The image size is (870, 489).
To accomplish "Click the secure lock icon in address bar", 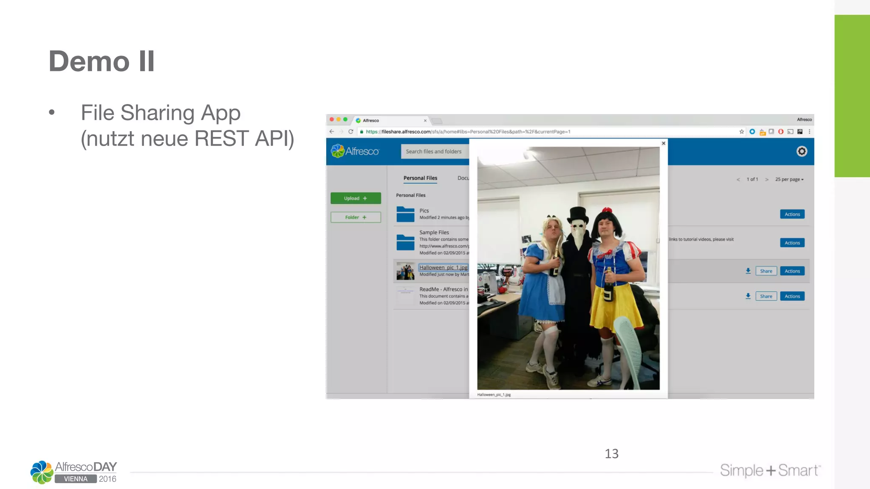I will (362, 132).
